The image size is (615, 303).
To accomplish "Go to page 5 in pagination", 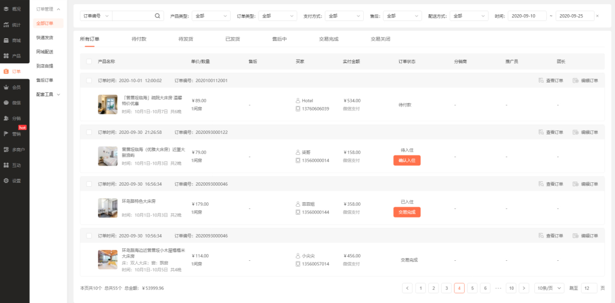I will [x=472, y=288].
